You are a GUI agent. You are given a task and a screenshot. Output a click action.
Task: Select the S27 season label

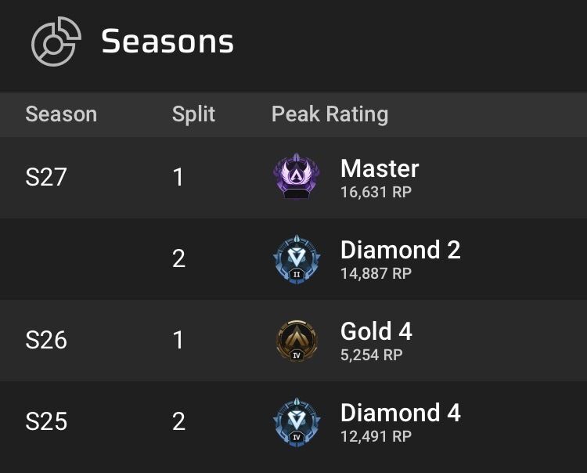46,177
